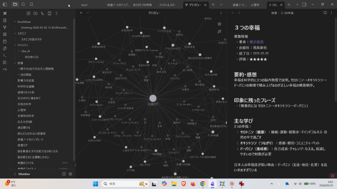Click the Excalidraw ribbon icon
This screenshot has width=337, height=189.
tap(5, 13)
